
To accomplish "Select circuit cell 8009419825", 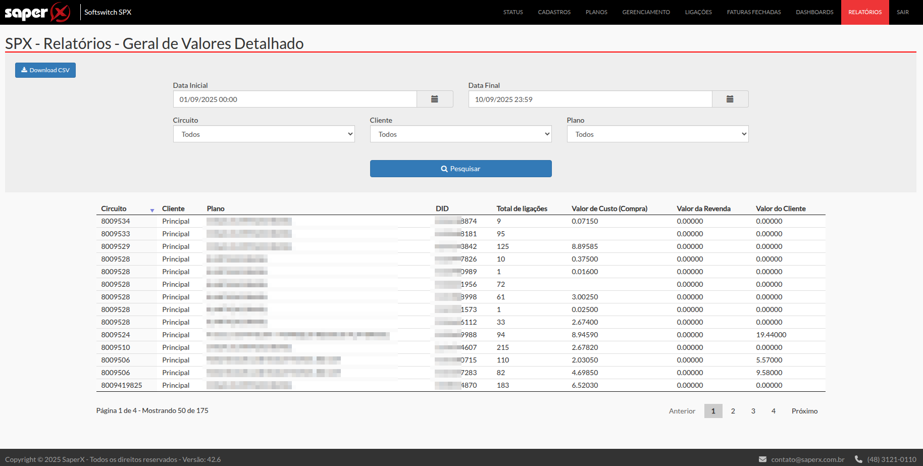I will [122, 385].
